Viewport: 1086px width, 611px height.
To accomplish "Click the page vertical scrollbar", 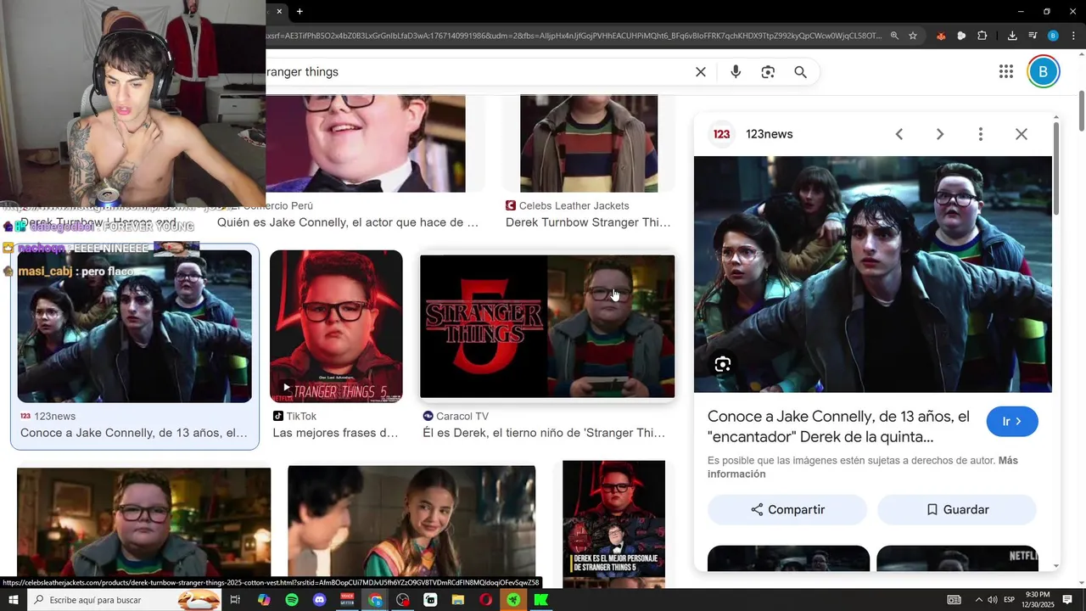I will click(1082, 110).
